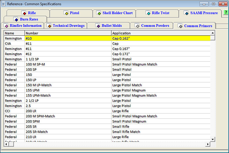Click the red plus icon on Rifle tab
Image resolution: width=229 pixels, height=153 pixels.
pos(24,13)
